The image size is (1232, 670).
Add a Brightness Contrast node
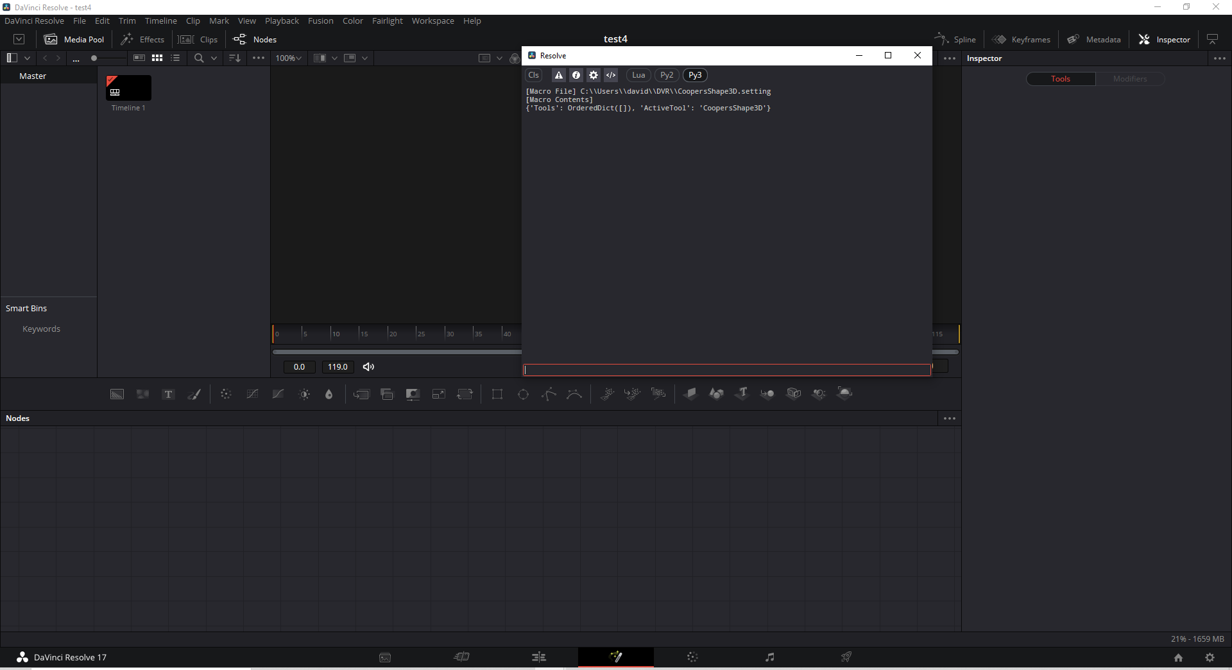[304, 394]
